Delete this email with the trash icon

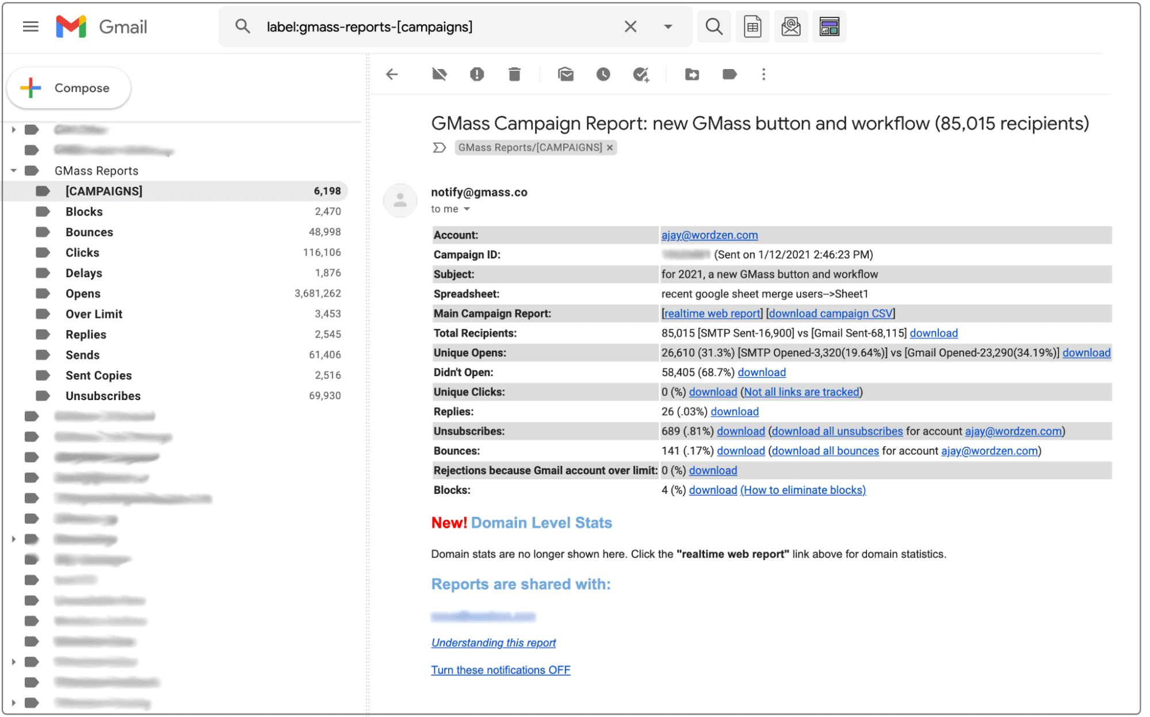click(514, 74)
